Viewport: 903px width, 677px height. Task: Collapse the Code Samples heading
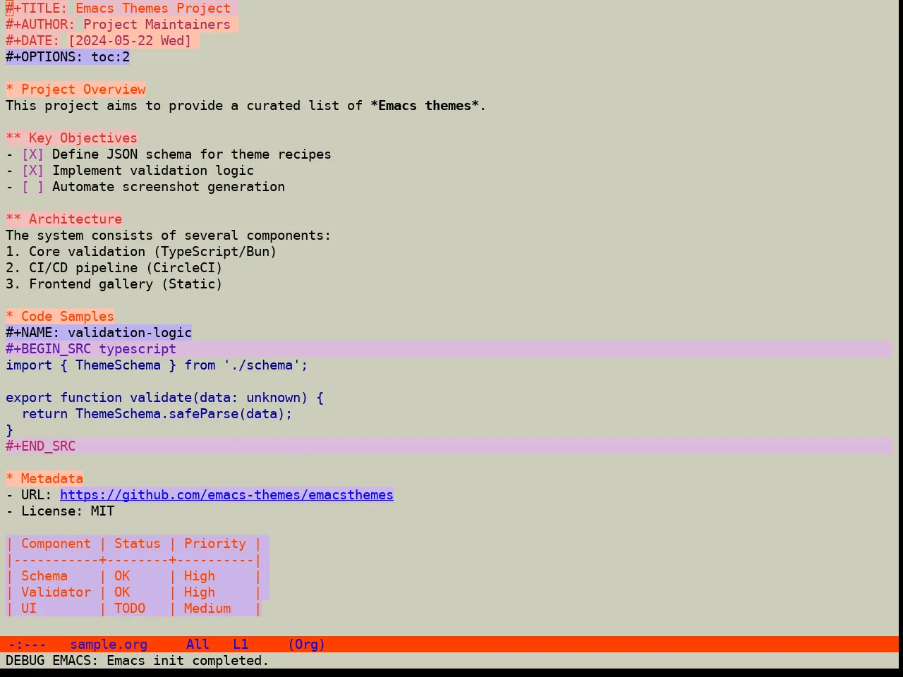(x=60, y=317)
